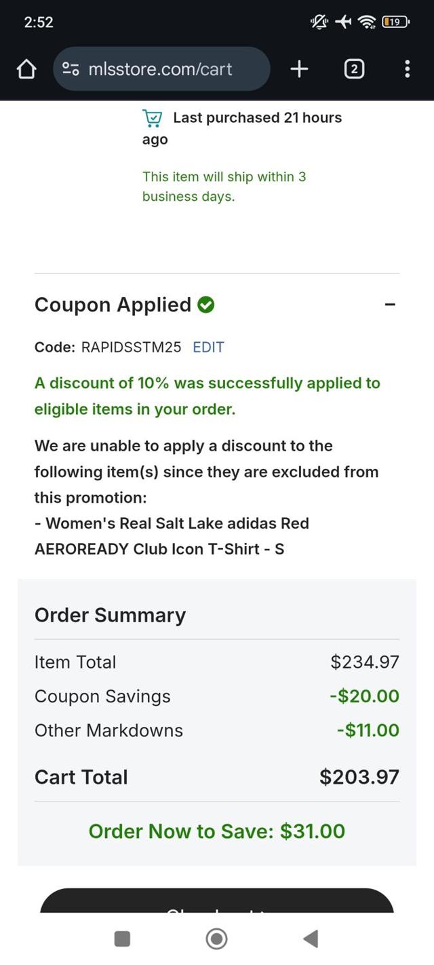Tap Android back triangle button
434x965 pixels.
click(x=311, y=939)
